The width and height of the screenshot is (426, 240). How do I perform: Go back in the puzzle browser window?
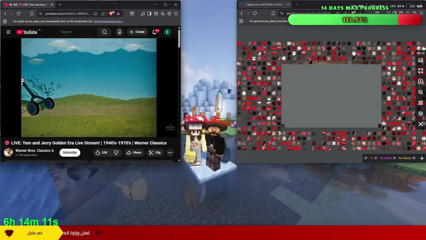242,14
